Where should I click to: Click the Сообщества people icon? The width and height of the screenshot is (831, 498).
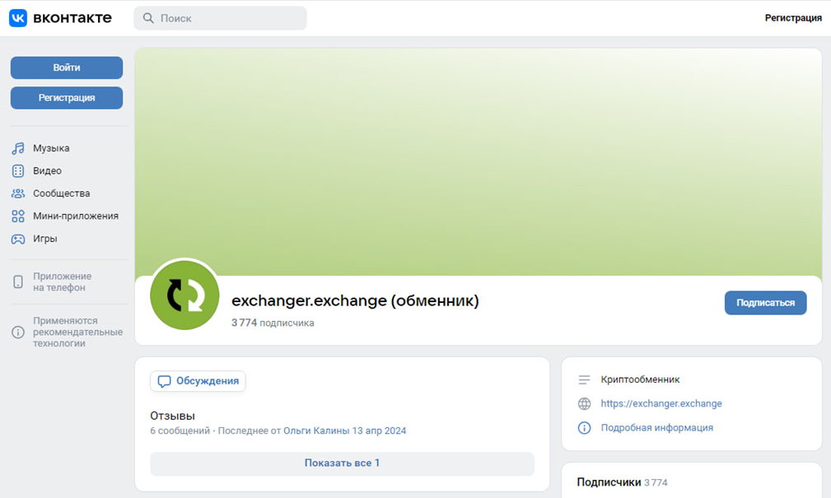(x=18, y=193)
